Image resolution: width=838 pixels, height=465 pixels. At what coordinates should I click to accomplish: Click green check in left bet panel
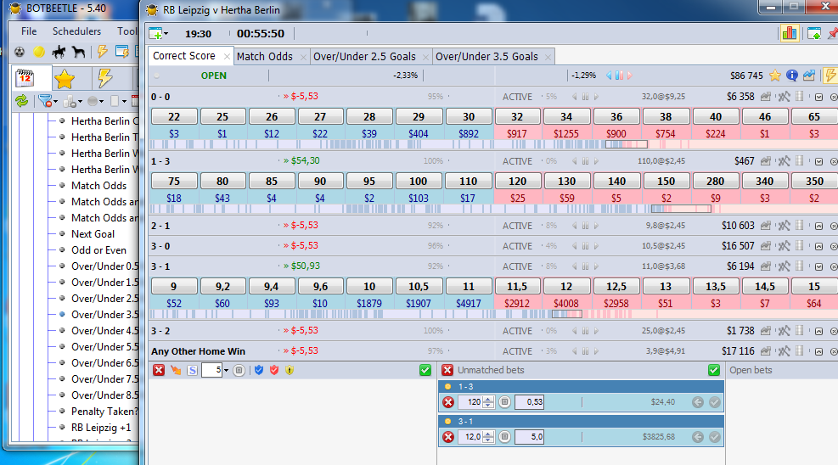(425, 370)
